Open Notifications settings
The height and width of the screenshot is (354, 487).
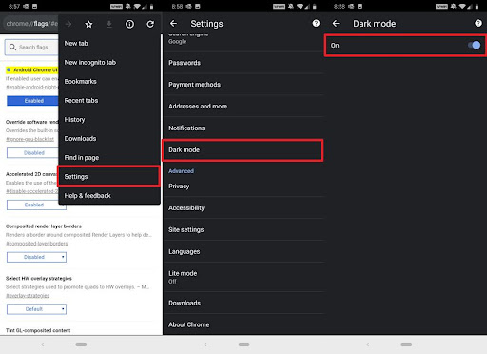243,128
